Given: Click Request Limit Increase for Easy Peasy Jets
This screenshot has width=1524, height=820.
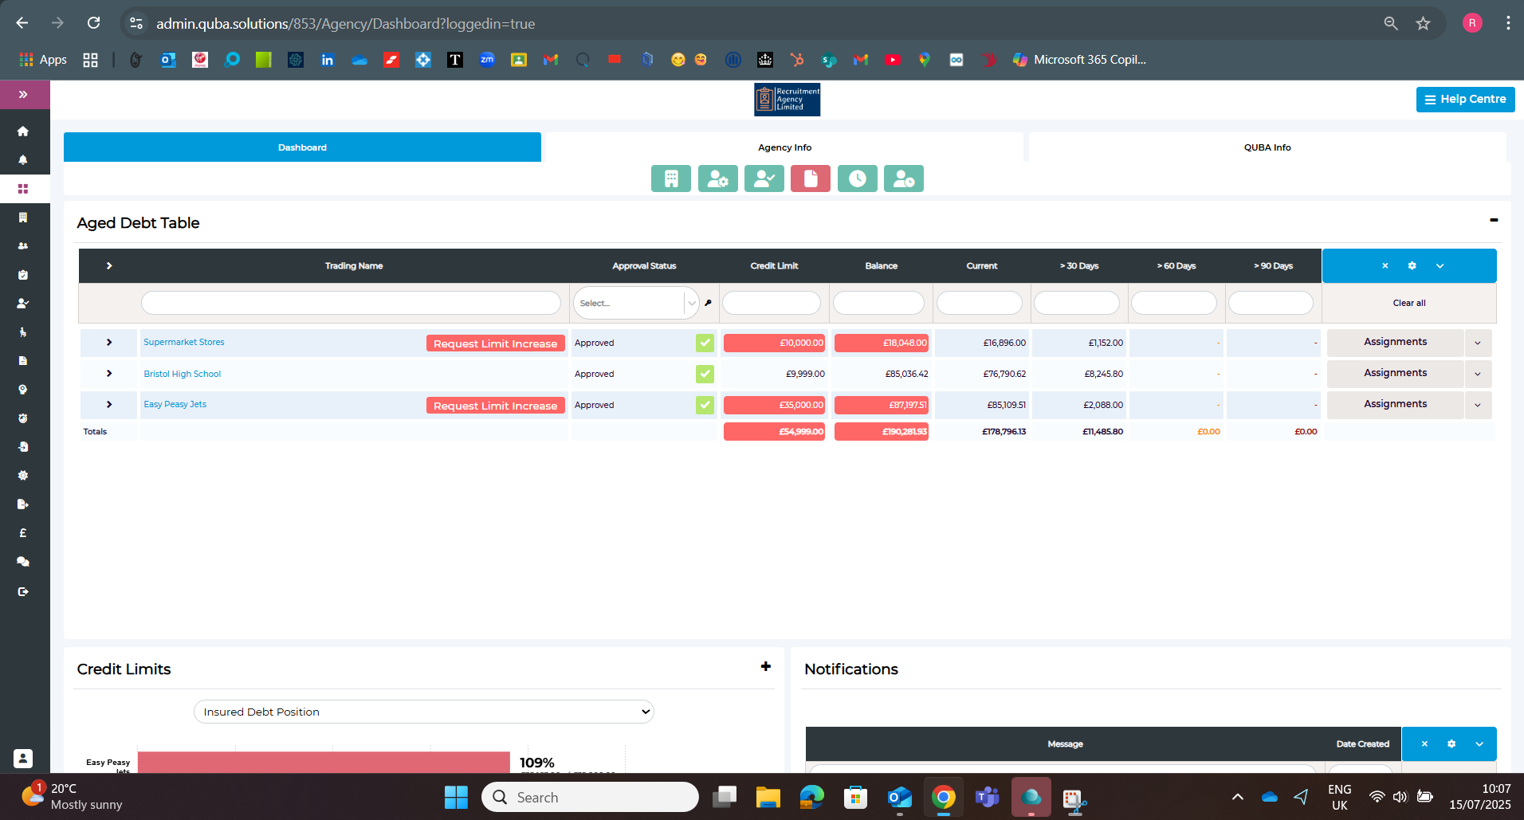Looking at the screenshot, I should [495, 405].
